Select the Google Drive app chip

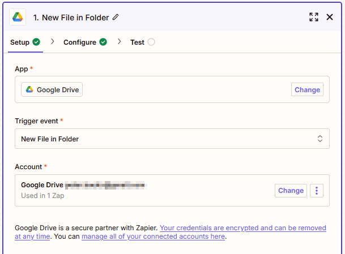click(x=52, y=89)
